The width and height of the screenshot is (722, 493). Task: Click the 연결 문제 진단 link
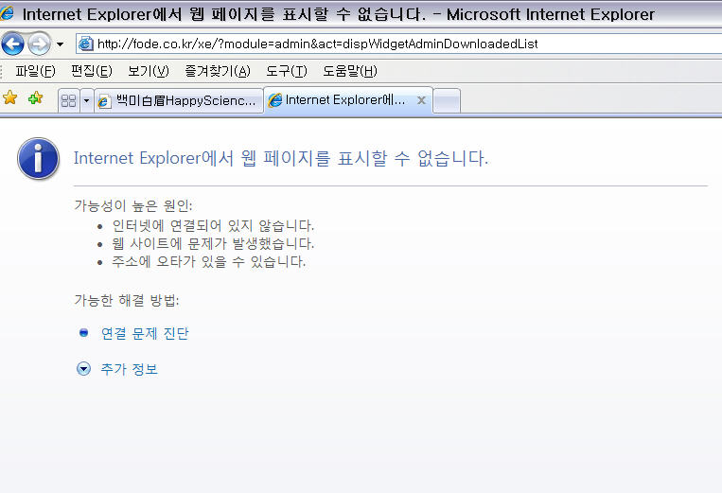coord(145,333)
